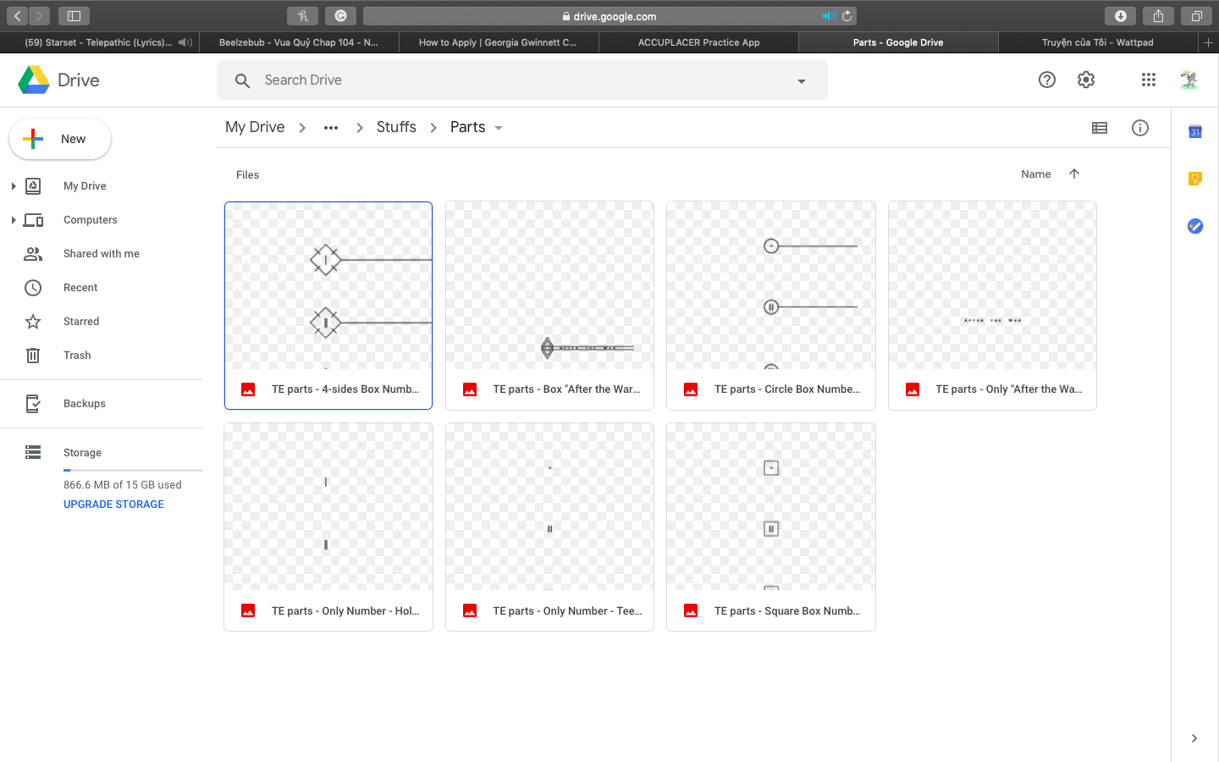The width and height of the screenshot is (1219, 762).
Task: Reverse sort direction arrow next to Name
Action: coord(1074,174)
